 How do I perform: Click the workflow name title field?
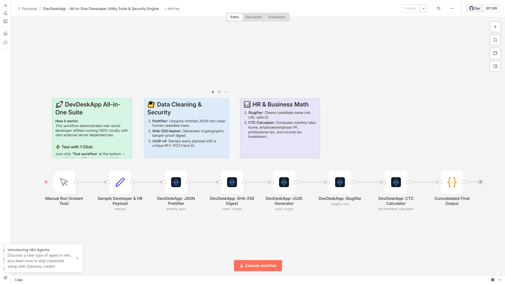101,9
